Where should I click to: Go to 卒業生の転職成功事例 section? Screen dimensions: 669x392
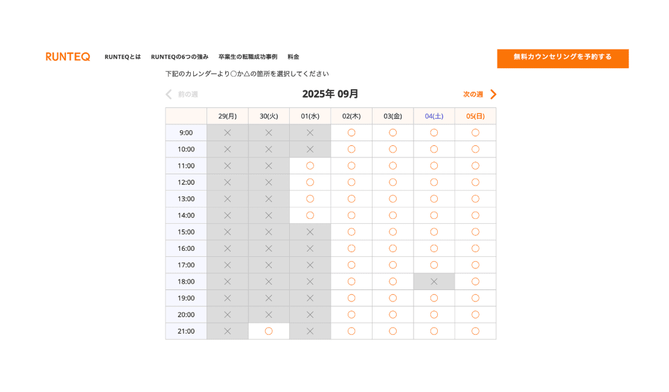tap(248, 57)
